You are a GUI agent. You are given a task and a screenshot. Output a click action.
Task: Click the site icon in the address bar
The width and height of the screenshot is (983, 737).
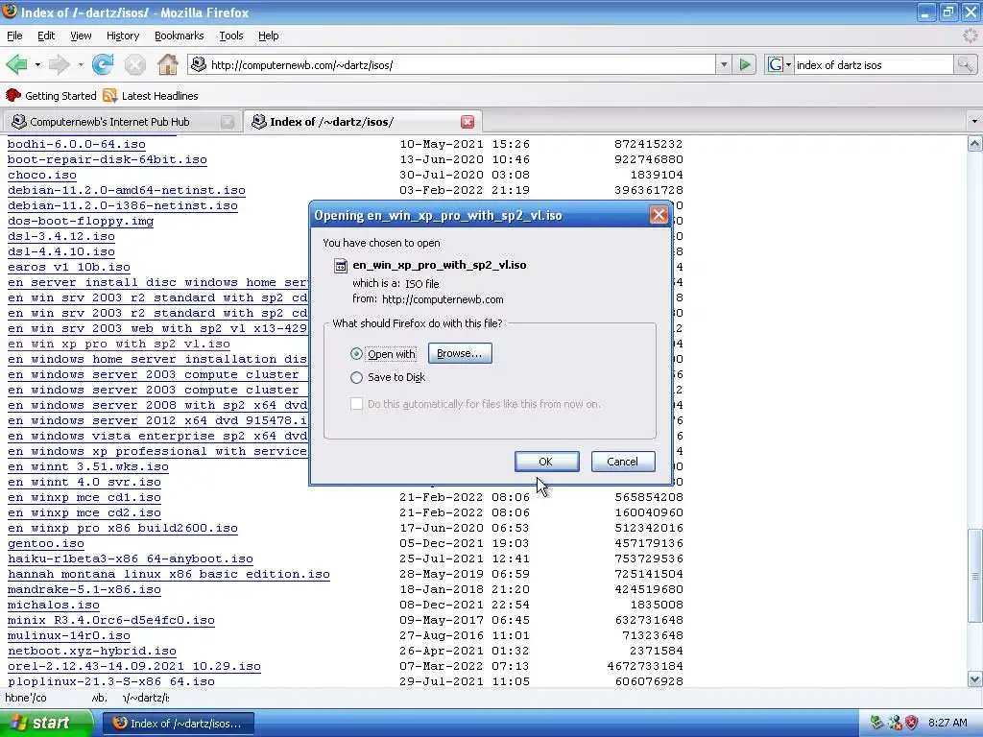click(199, 64)
